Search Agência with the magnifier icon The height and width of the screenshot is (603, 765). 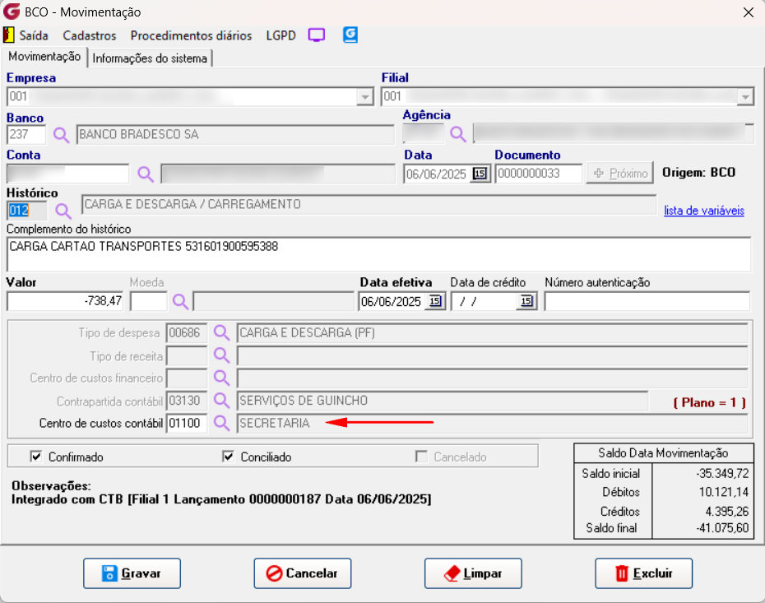457,133
